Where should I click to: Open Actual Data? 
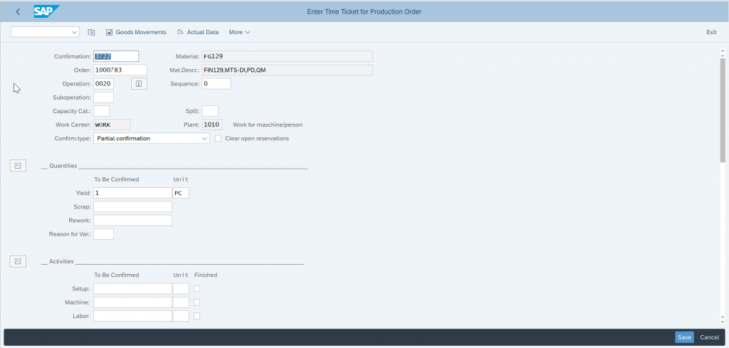[198, 32]
